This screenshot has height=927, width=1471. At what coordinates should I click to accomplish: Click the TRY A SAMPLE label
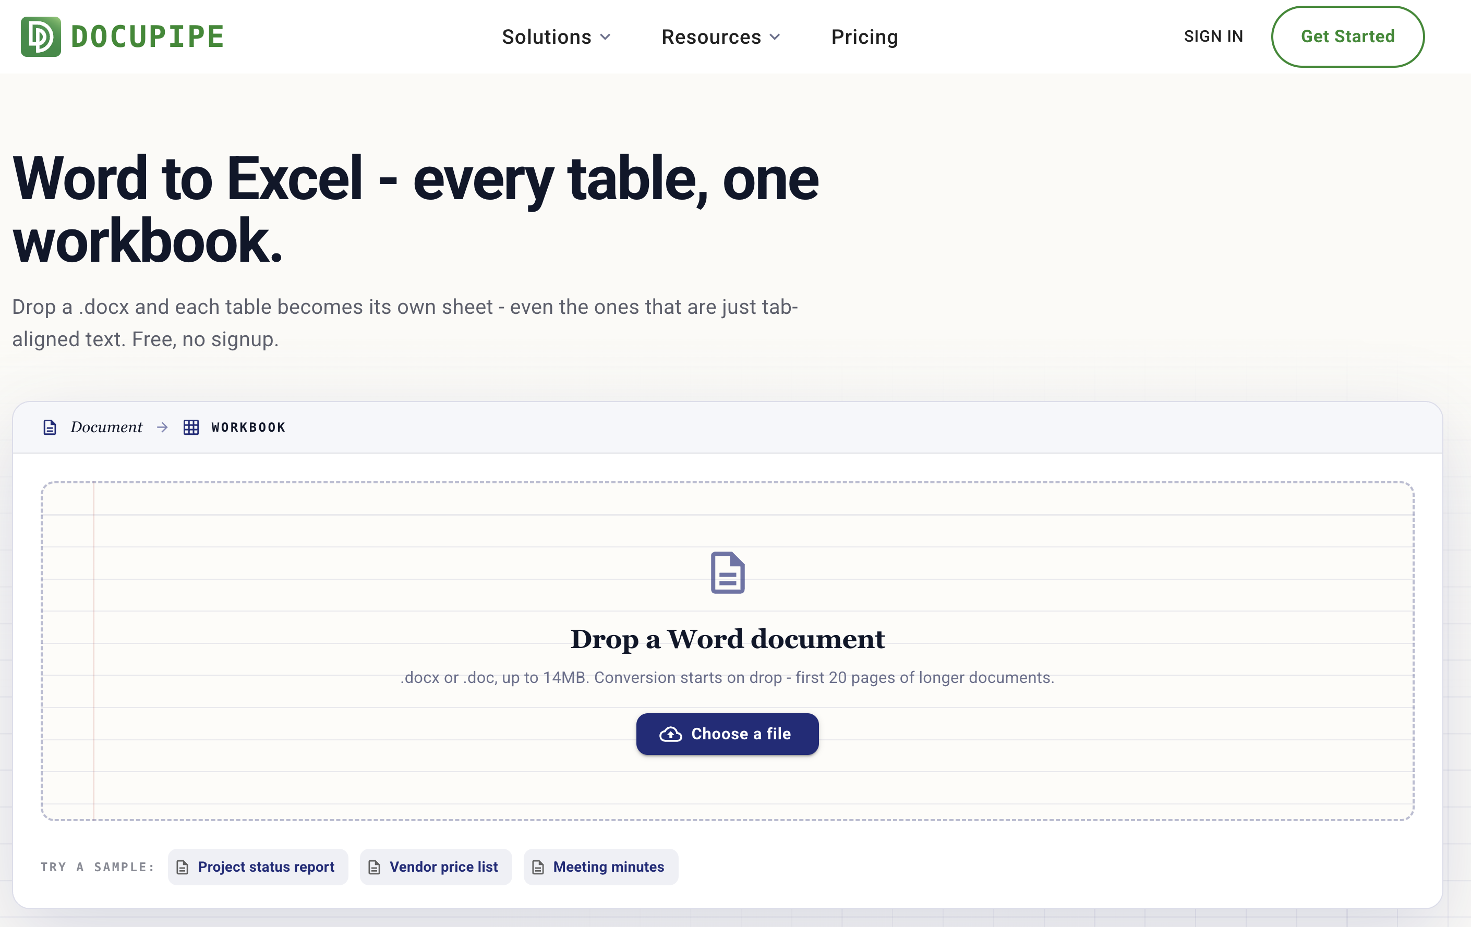pyautogui.click(x=98, y=867)
